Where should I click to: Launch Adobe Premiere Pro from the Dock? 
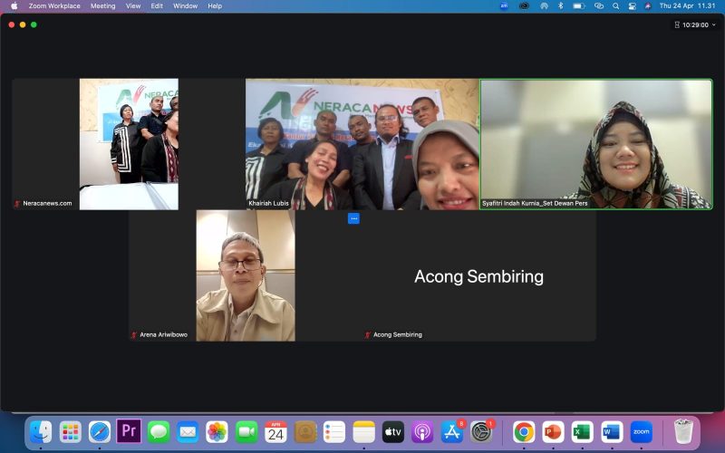click(x=129, y=432)
